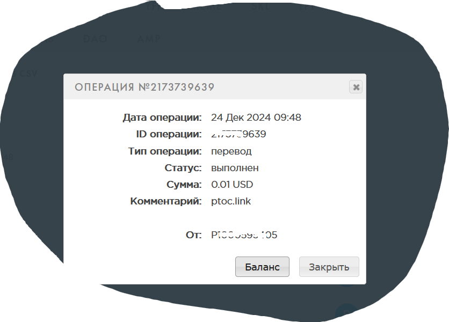Close the operation dialog with the X icon
449x322 pixels.
(x=356, y=87)
